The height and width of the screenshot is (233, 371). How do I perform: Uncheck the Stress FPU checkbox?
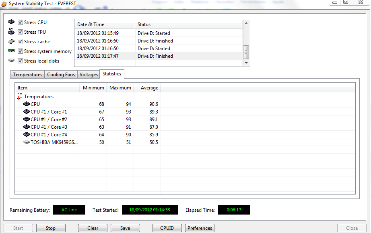pyautogui.click(x=20, y=32)
